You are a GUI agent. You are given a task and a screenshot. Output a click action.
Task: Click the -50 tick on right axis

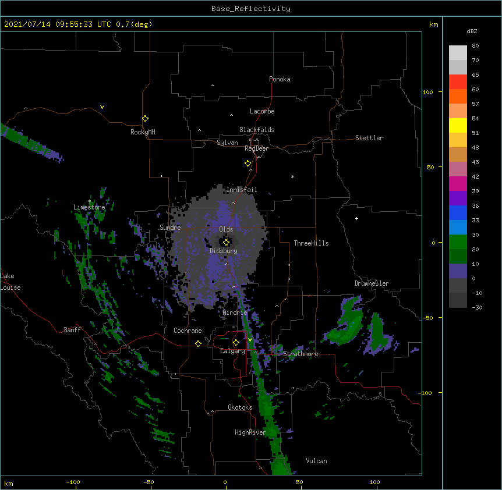[x=427, y=318]
